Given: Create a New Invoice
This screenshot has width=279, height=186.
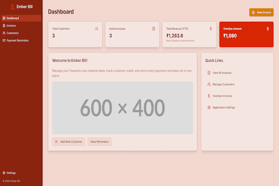Looking at the screenshot, I should pos(261,13).
